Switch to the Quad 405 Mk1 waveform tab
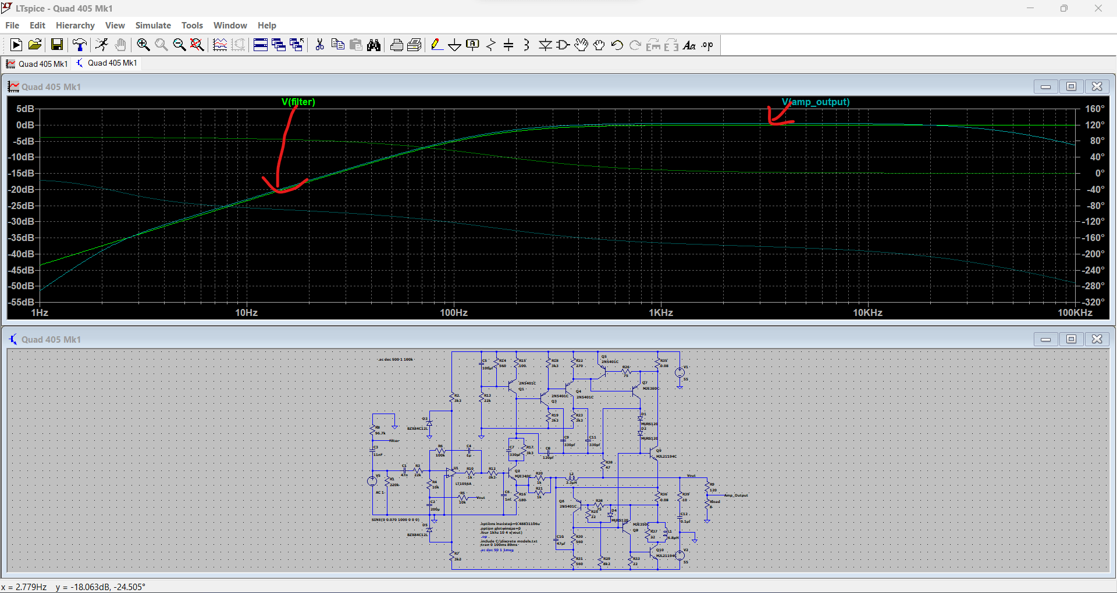 (37, 63)
